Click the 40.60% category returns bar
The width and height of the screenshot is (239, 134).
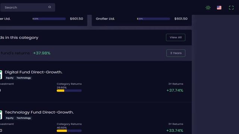tap(69, 131)
